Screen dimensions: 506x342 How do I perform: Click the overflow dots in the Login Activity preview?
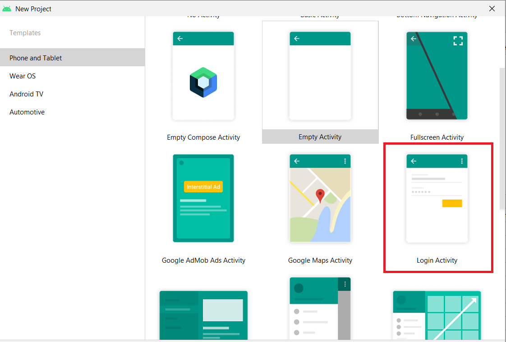(462, 161)
